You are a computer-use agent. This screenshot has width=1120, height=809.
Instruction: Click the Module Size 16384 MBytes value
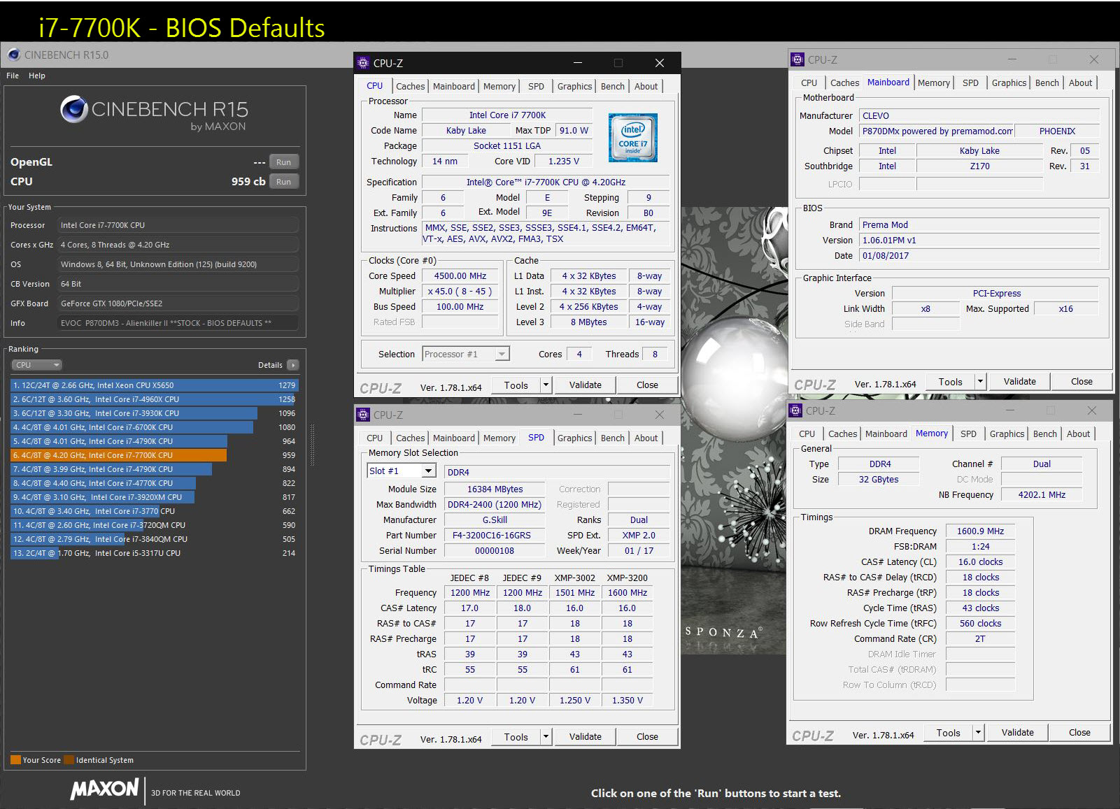pos(495,489)
